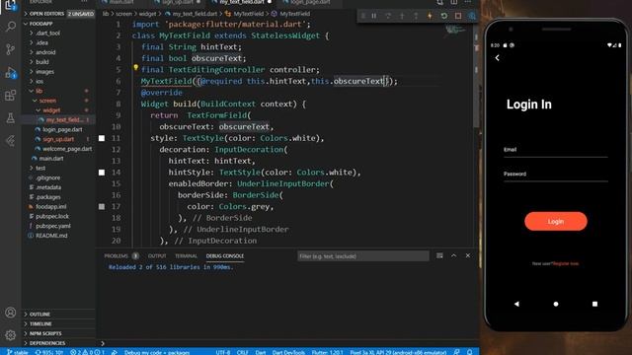Open the Extensions view
Viewport: 632px width, 355px height.
click(11, 96)
